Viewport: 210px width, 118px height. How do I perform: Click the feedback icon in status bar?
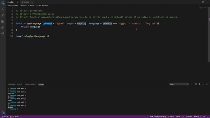click(x=204, y=117)
